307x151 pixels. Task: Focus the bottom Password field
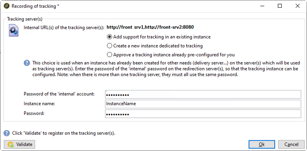203,114
